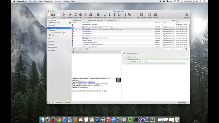Click the Reverse hunk button

pyautogui.click(x=183, y=57)
